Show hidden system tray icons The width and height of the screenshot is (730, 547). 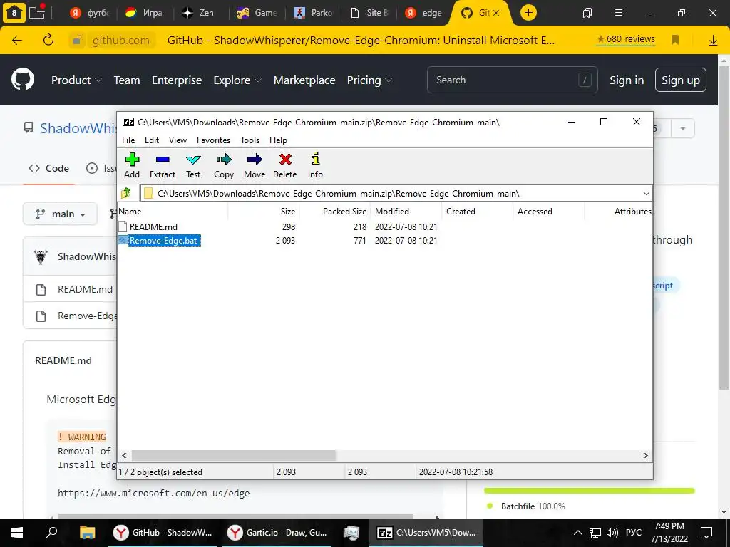[577, 533]
